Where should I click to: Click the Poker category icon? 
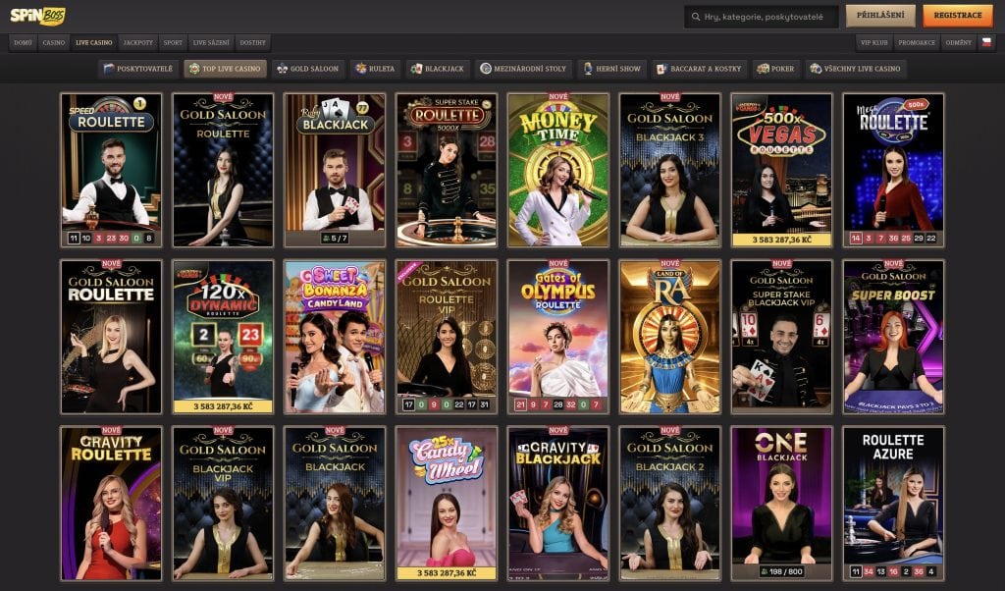762,69
